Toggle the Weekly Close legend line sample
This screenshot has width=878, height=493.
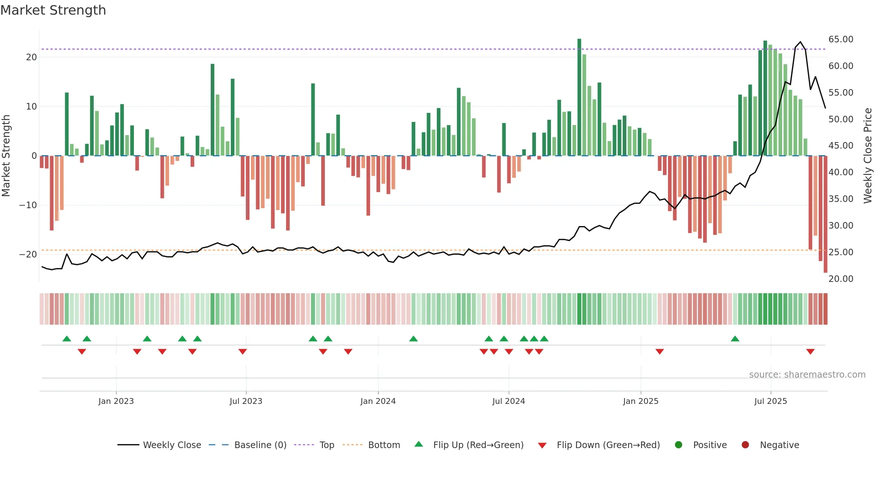coord(128,445)
